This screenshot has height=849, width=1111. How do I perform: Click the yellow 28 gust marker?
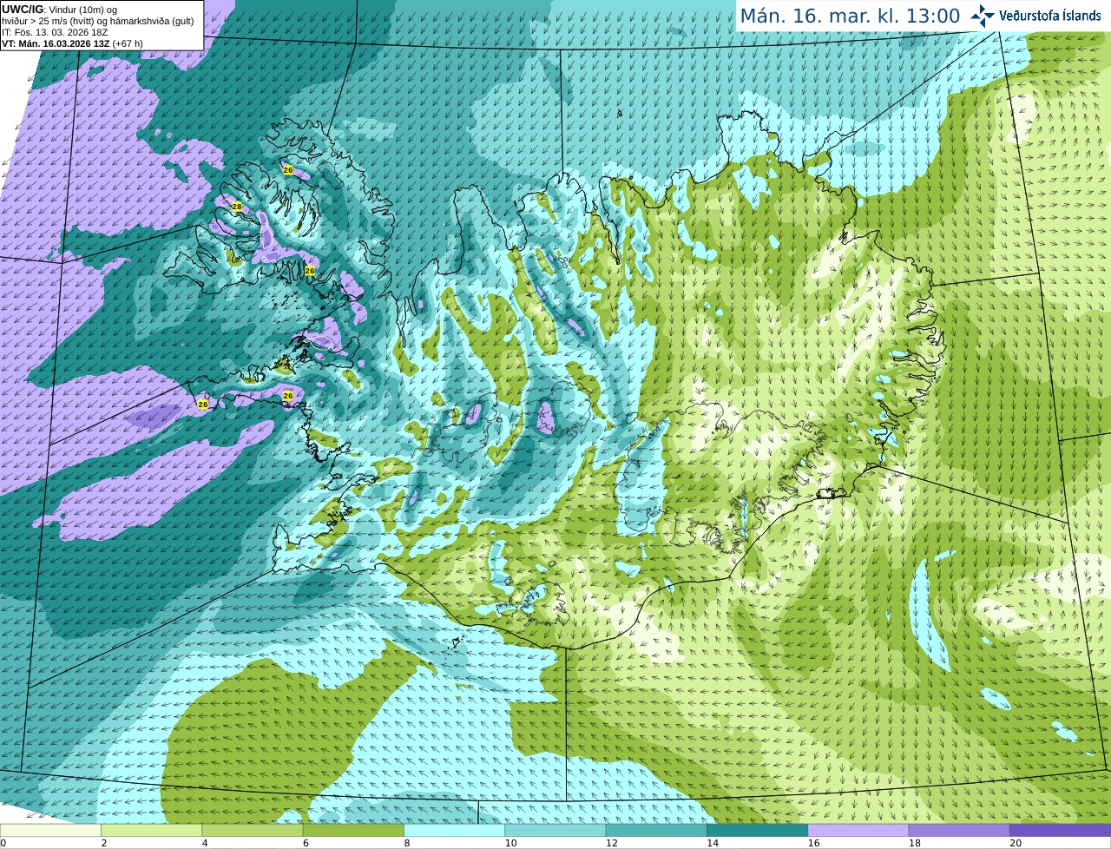pyautogui.click(x=236, y=207)
